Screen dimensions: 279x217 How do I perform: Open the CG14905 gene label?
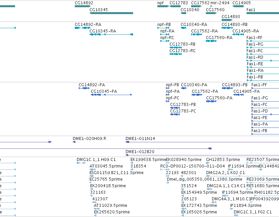click(241, 3)
